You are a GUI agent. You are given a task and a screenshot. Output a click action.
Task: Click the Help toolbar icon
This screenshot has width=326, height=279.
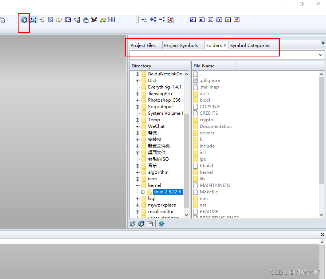pyautogui.click(x=68, y=20)
